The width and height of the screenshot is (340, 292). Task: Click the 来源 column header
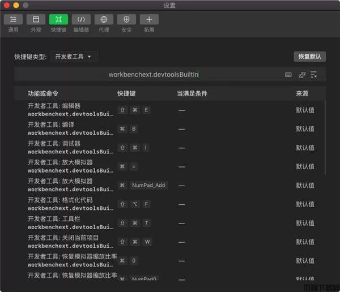pos(302,93)
